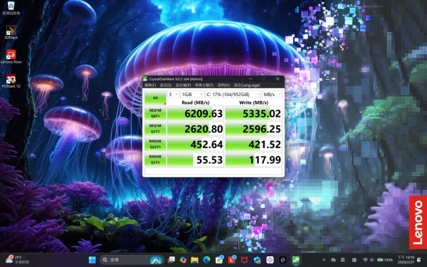Click the 6209.63 read result
Image resolution: width=427 pixels, height=267 pixels.
tap(196, 113)
